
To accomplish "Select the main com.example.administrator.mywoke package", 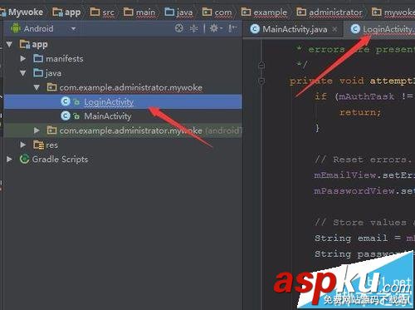I will [x=131, y=87].
